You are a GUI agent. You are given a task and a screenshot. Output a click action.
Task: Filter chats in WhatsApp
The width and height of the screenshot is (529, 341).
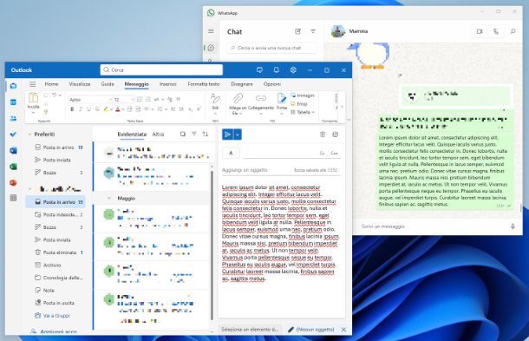pyautogui.click(x=313, y=31)
